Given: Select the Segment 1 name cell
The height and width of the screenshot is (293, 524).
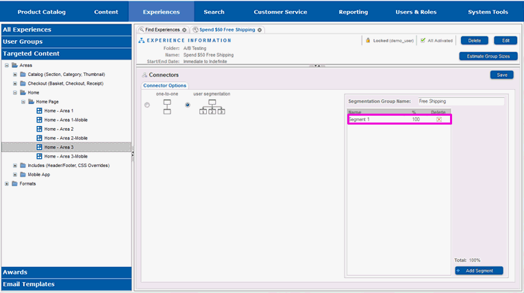Looking at the screenshot, I should tap(359, 120).
